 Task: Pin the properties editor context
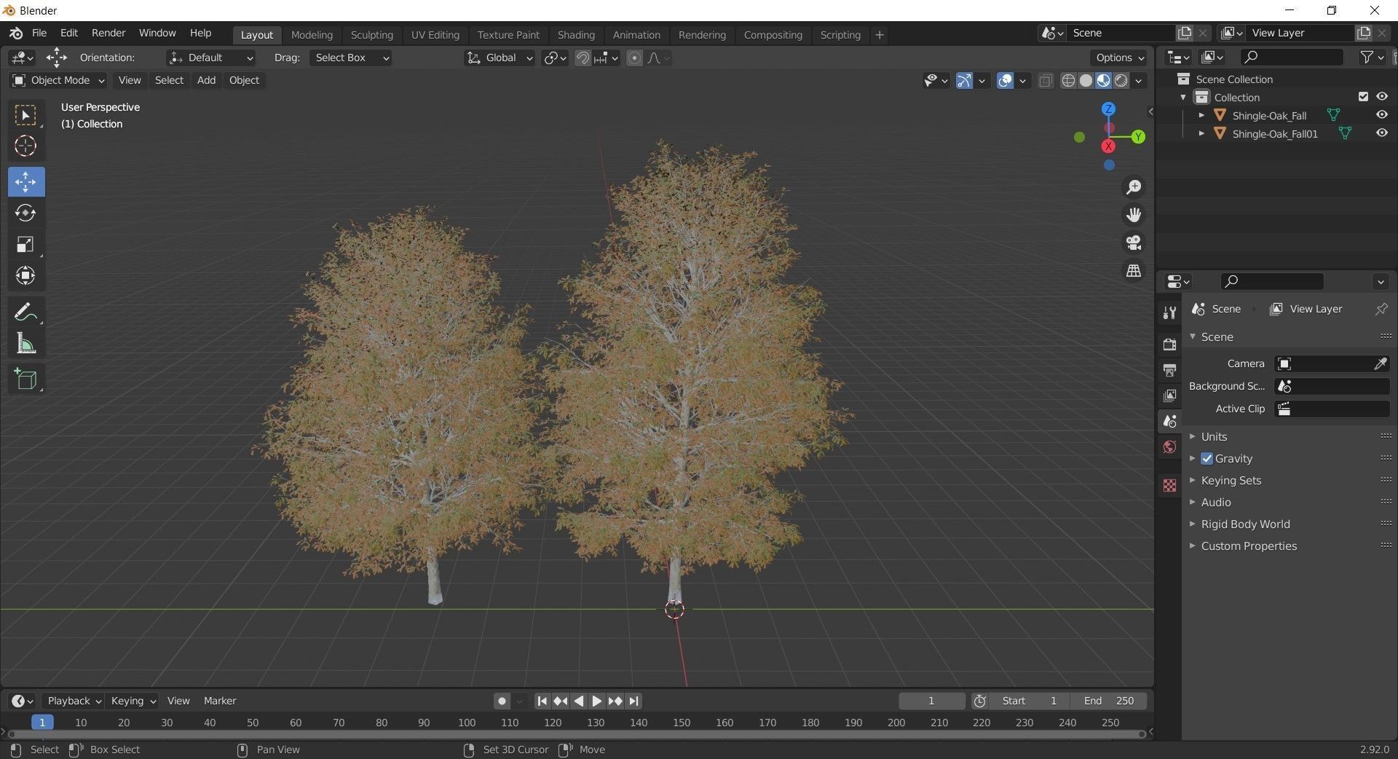pyautogui.click(x=1381, y=309)
